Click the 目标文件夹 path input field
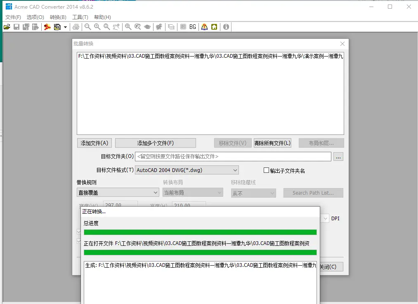The width and height of the screenshot is (418, 304). 233,157
